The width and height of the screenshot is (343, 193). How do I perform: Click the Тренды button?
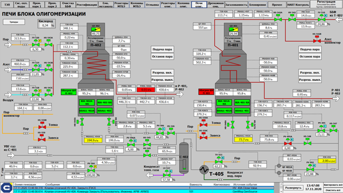pos(14,22)
